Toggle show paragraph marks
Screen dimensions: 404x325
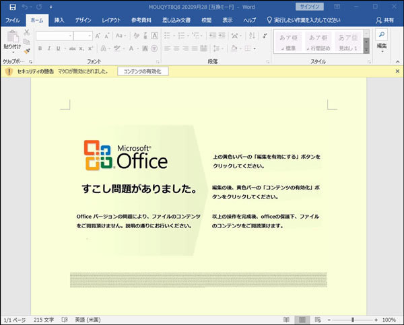[265, 36]
